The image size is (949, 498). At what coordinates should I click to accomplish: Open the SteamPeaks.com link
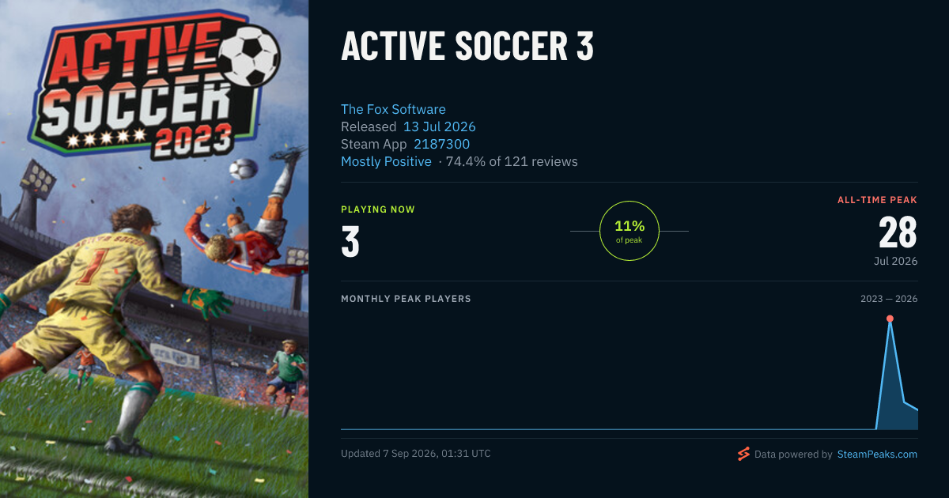pos(877,455)
